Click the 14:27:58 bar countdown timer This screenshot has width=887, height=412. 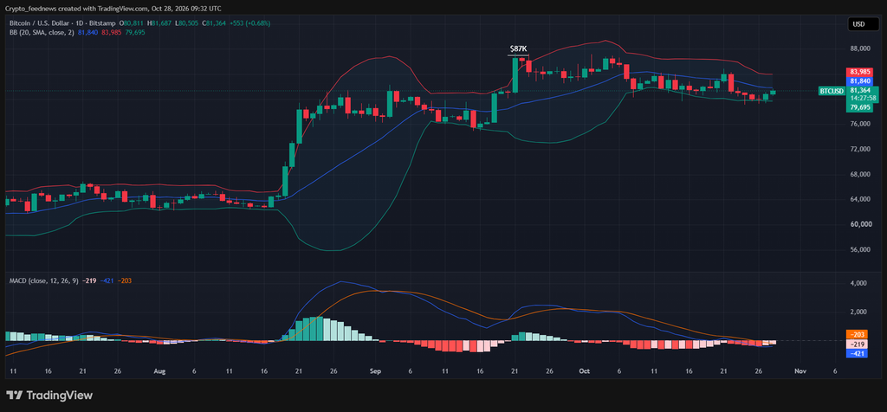863,98
